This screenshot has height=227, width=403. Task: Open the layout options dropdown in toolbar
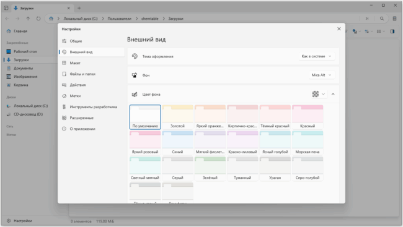(381, 32)
